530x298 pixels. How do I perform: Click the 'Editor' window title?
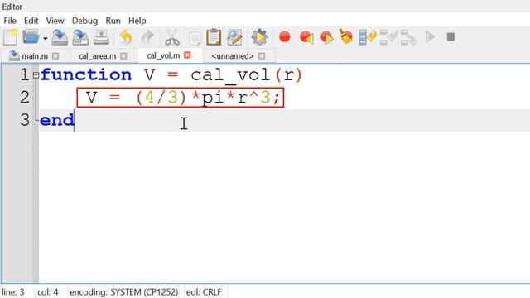(12, 7)
